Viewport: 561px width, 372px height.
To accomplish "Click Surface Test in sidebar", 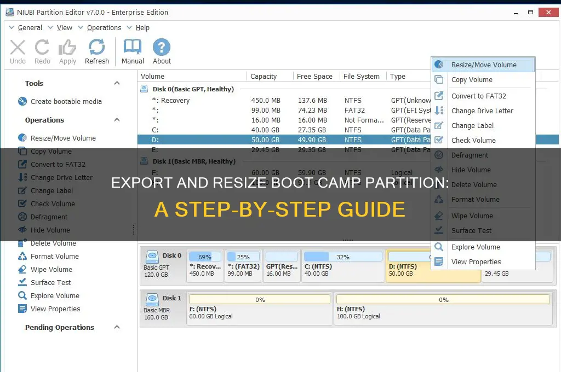I will point(51,282).
